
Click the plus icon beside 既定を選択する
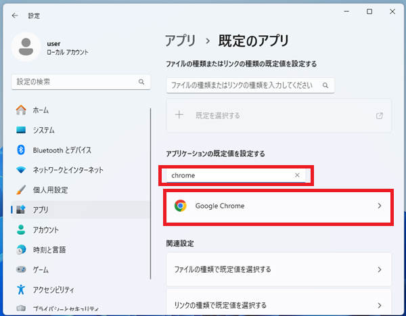[179, 115]
